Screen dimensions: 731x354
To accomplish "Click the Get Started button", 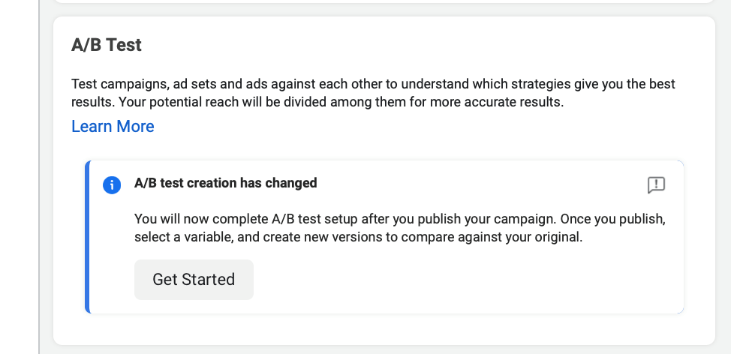I will 194,280.
